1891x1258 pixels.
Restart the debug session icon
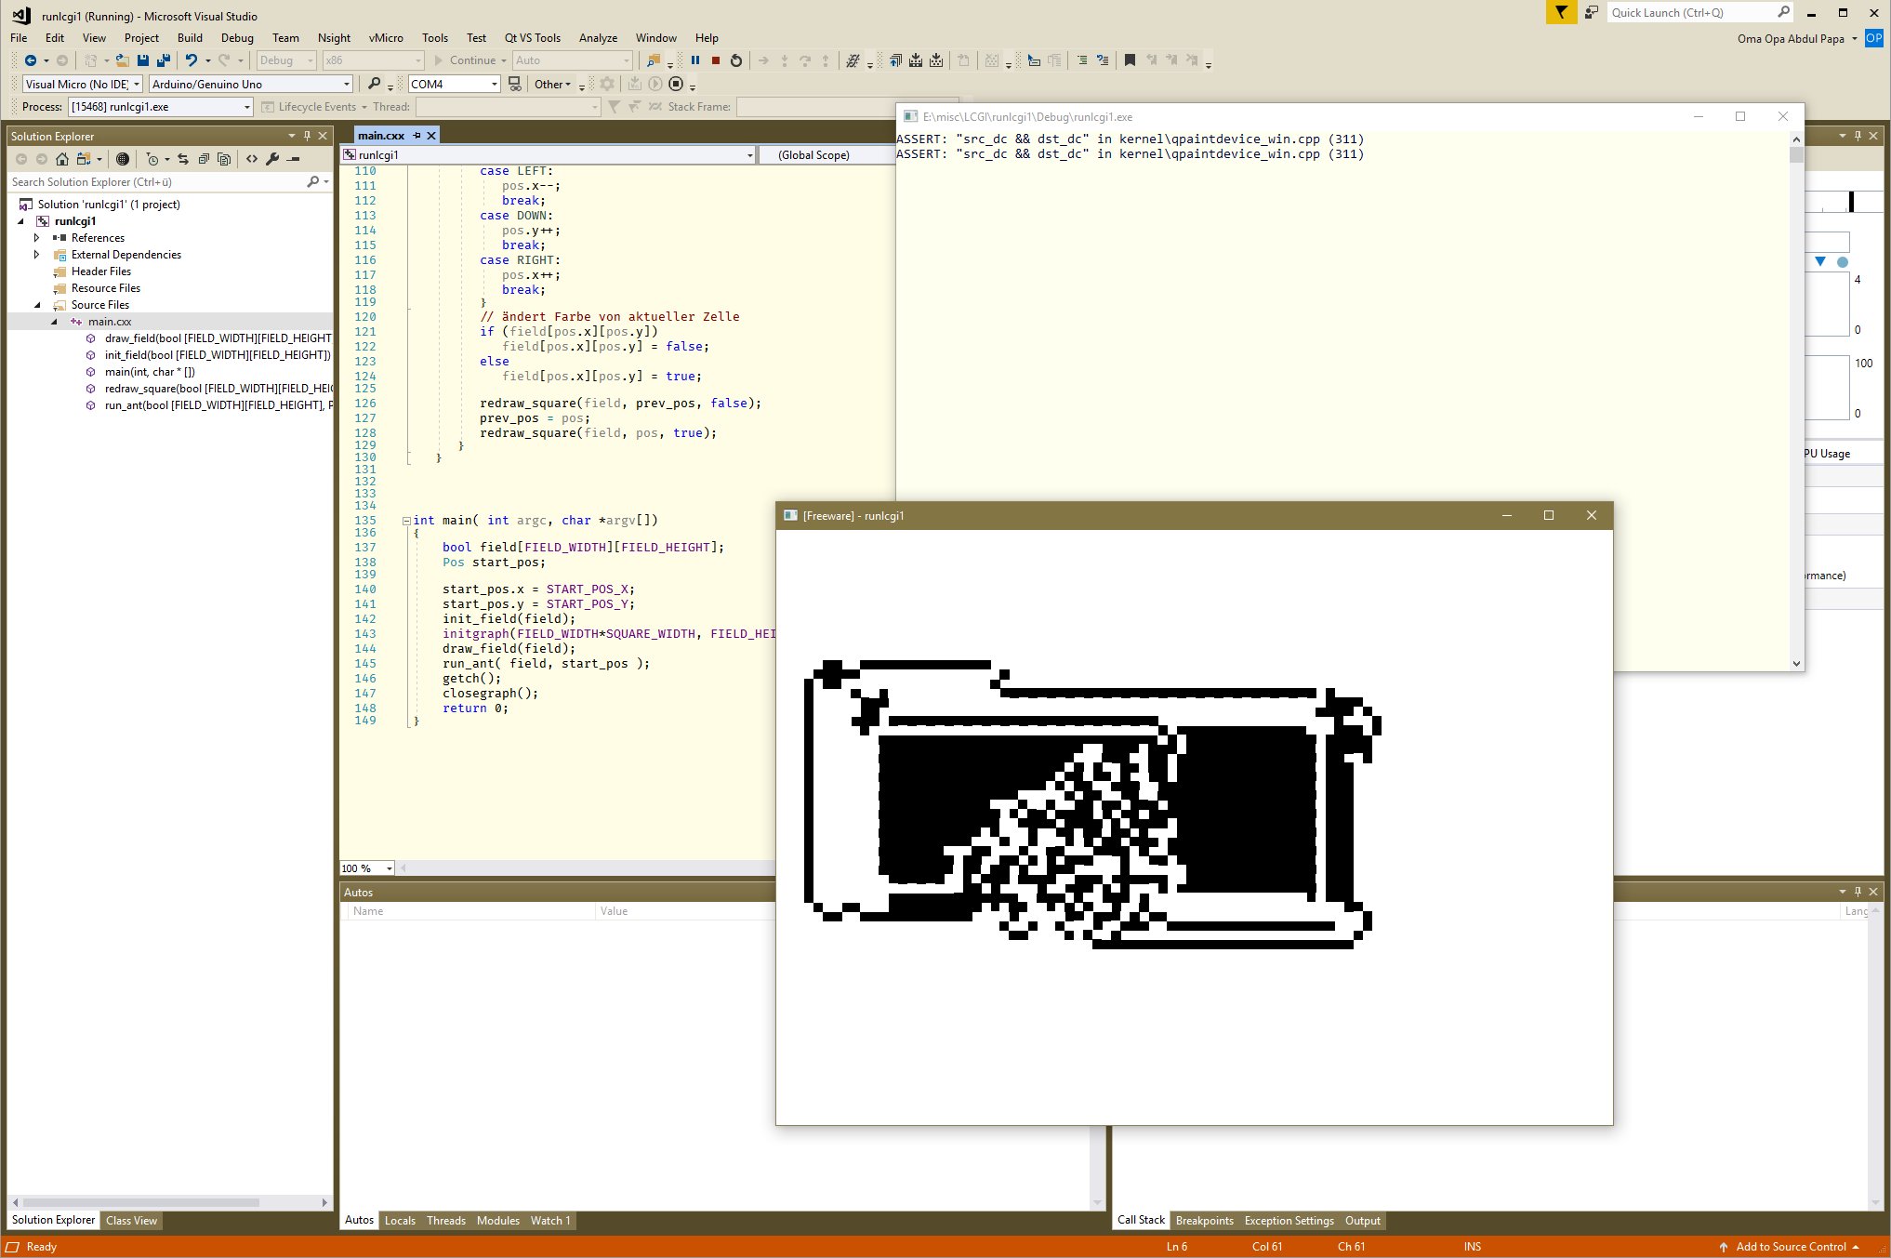click(736, 60)
